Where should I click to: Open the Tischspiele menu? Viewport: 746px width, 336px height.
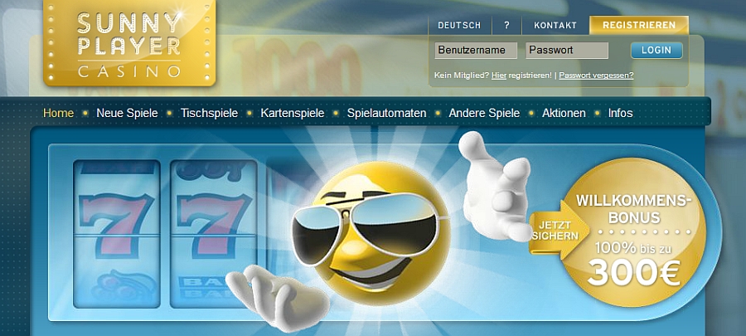pyautogui.click(x=209, y=114)
